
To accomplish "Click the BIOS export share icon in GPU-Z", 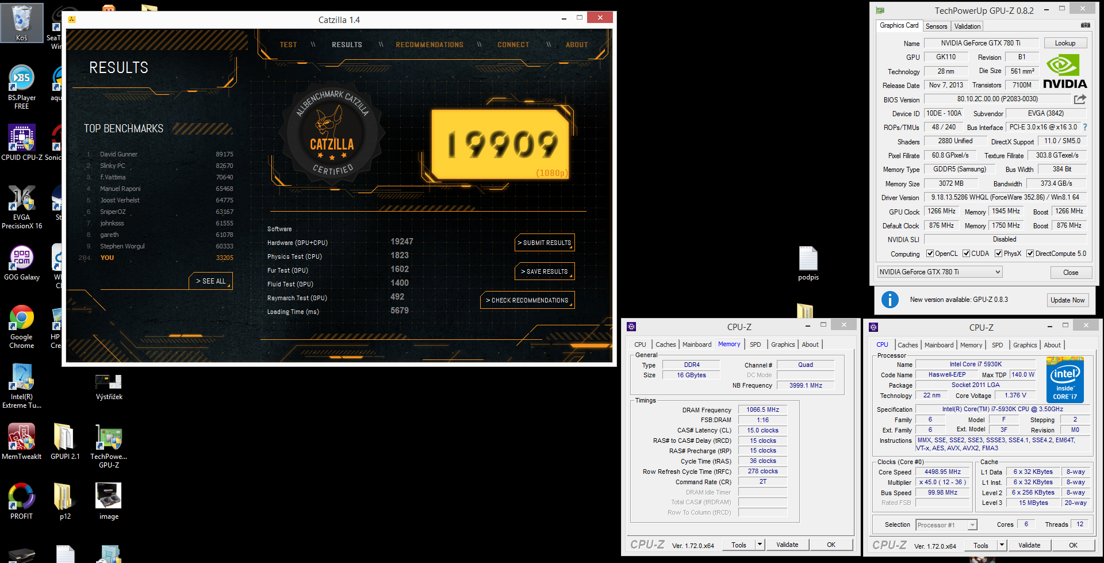I will (x=1080, y=99).
